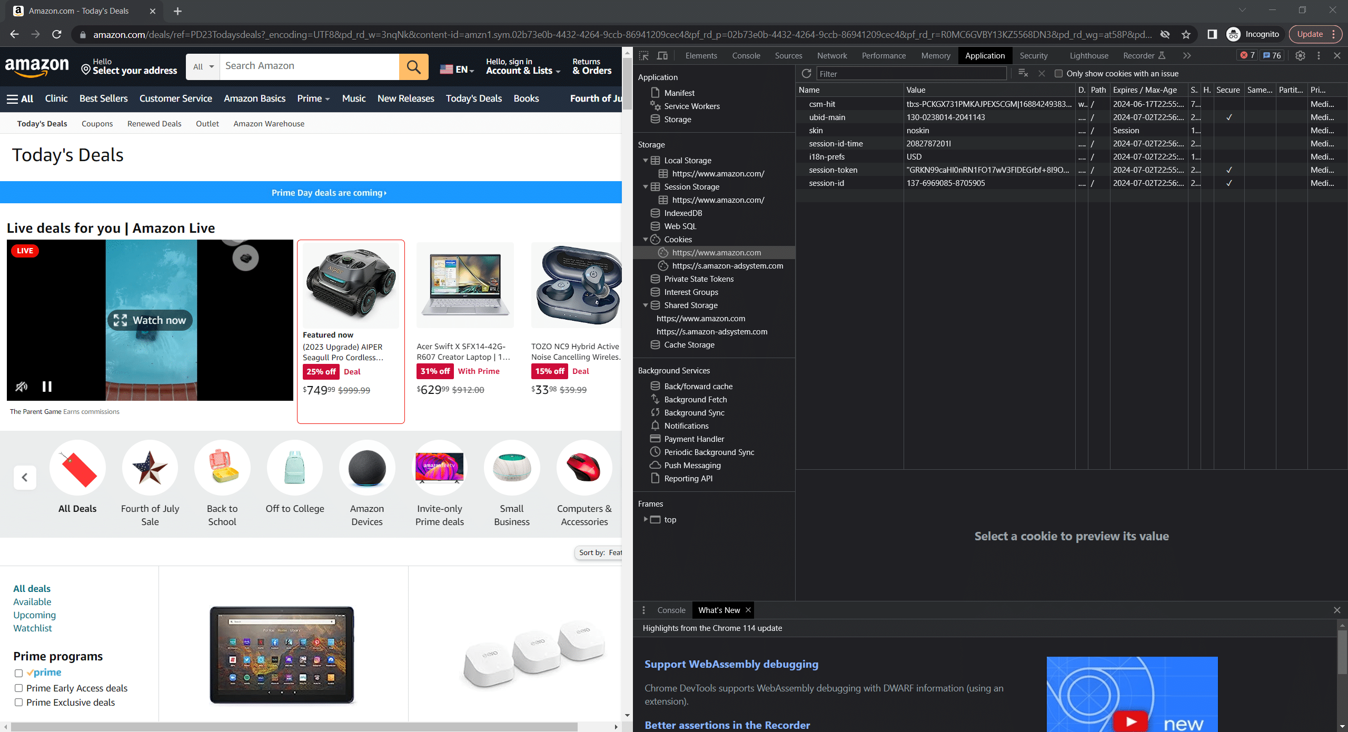
Task: Open Account & Lists dropdown
Action: (522, 66)
